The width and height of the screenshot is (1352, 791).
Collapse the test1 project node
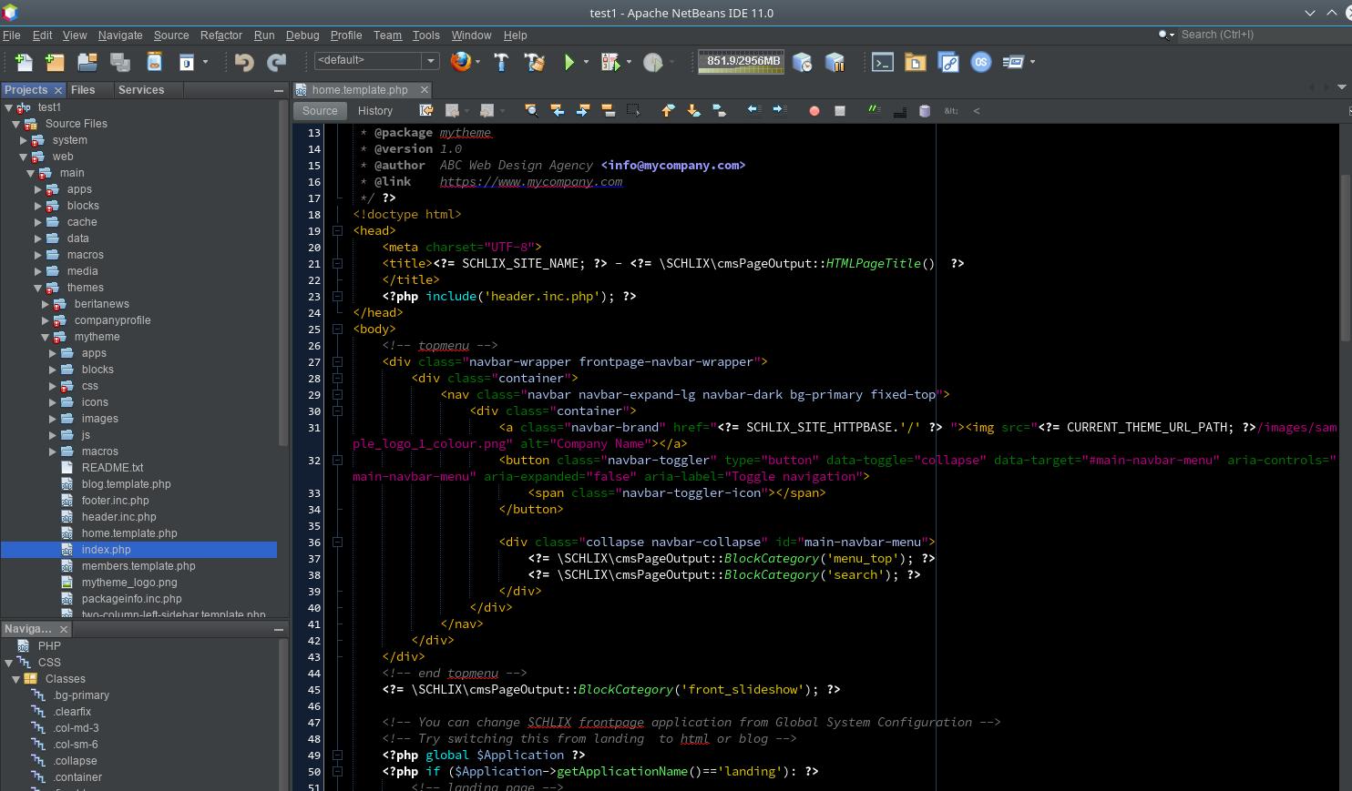click(8, 107)
